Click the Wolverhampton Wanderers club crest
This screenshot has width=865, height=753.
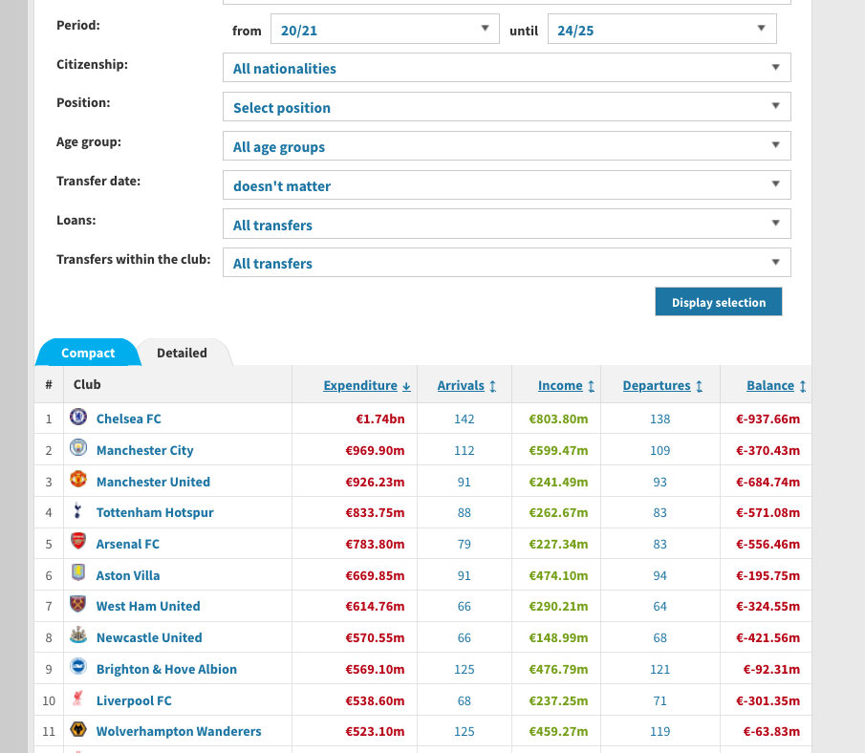[78, 729]
